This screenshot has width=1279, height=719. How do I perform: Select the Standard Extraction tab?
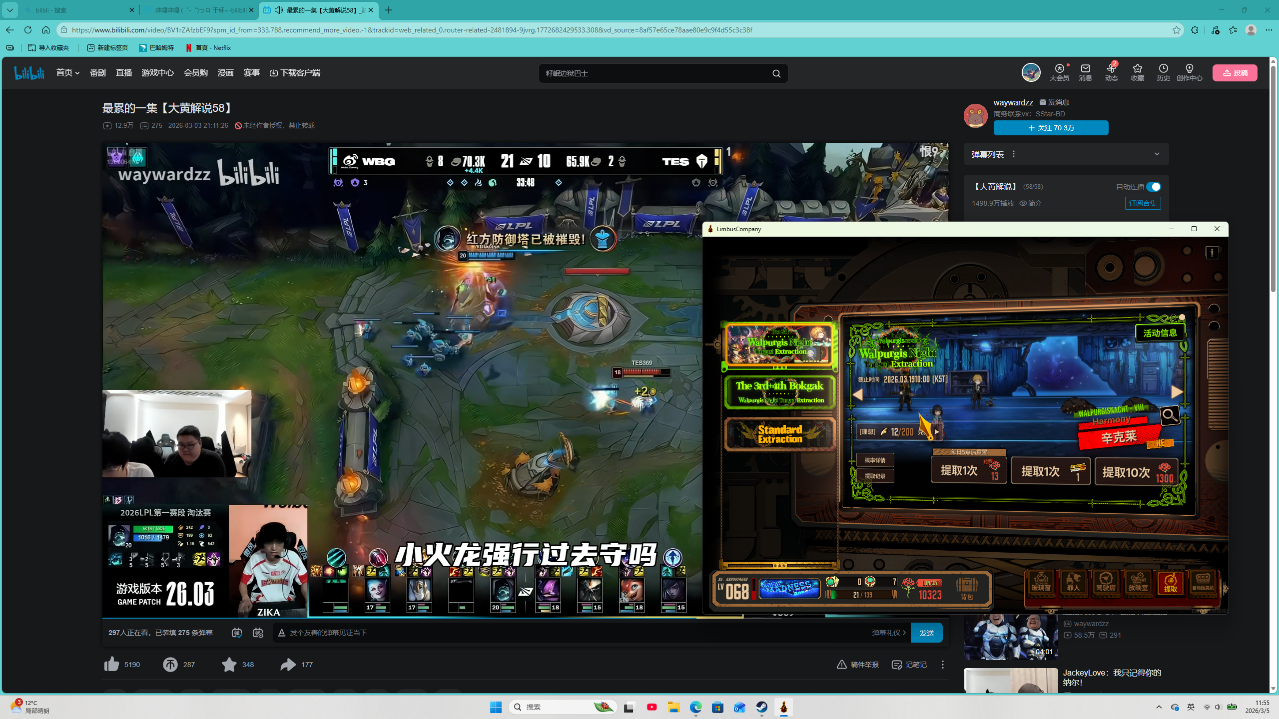coord(779,434)
